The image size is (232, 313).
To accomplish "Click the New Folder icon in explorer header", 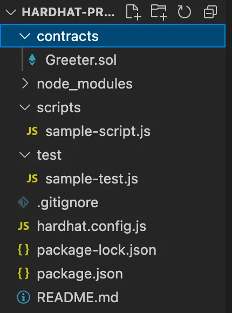I will [159, 12].
